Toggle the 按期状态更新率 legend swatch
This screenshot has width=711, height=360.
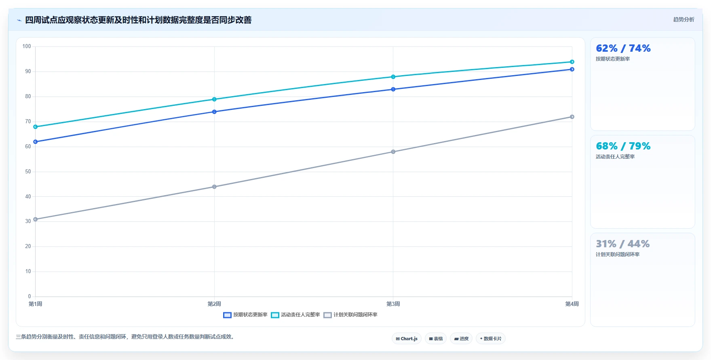click(x=227, y=315)
